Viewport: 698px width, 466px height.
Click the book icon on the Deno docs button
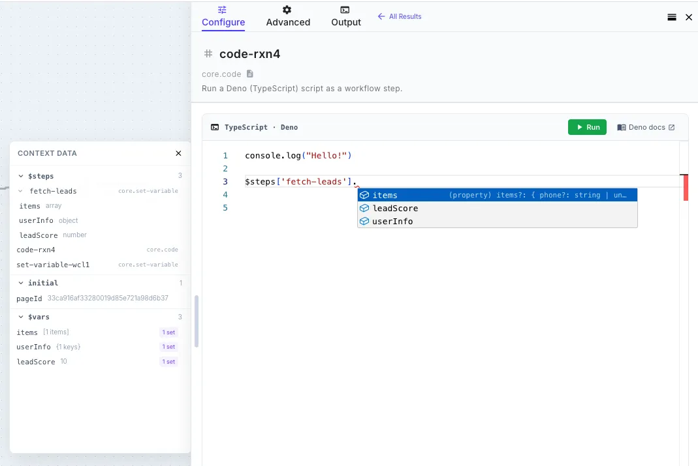tap(624, 127)
